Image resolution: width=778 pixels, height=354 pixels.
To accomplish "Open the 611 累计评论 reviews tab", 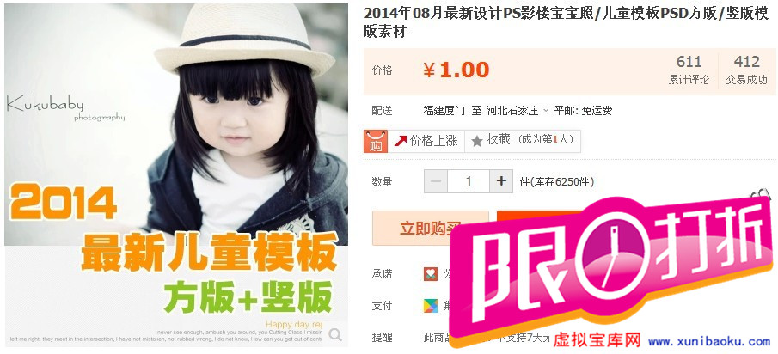I will pos(689,70).
